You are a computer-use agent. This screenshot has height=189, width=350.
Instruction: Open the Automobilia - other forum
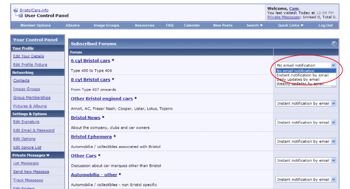click(x=94, y=175)
